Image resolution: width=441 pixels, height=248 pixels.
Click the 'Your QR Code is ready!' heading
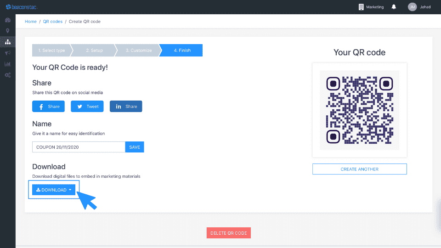[x=70, y=68]
